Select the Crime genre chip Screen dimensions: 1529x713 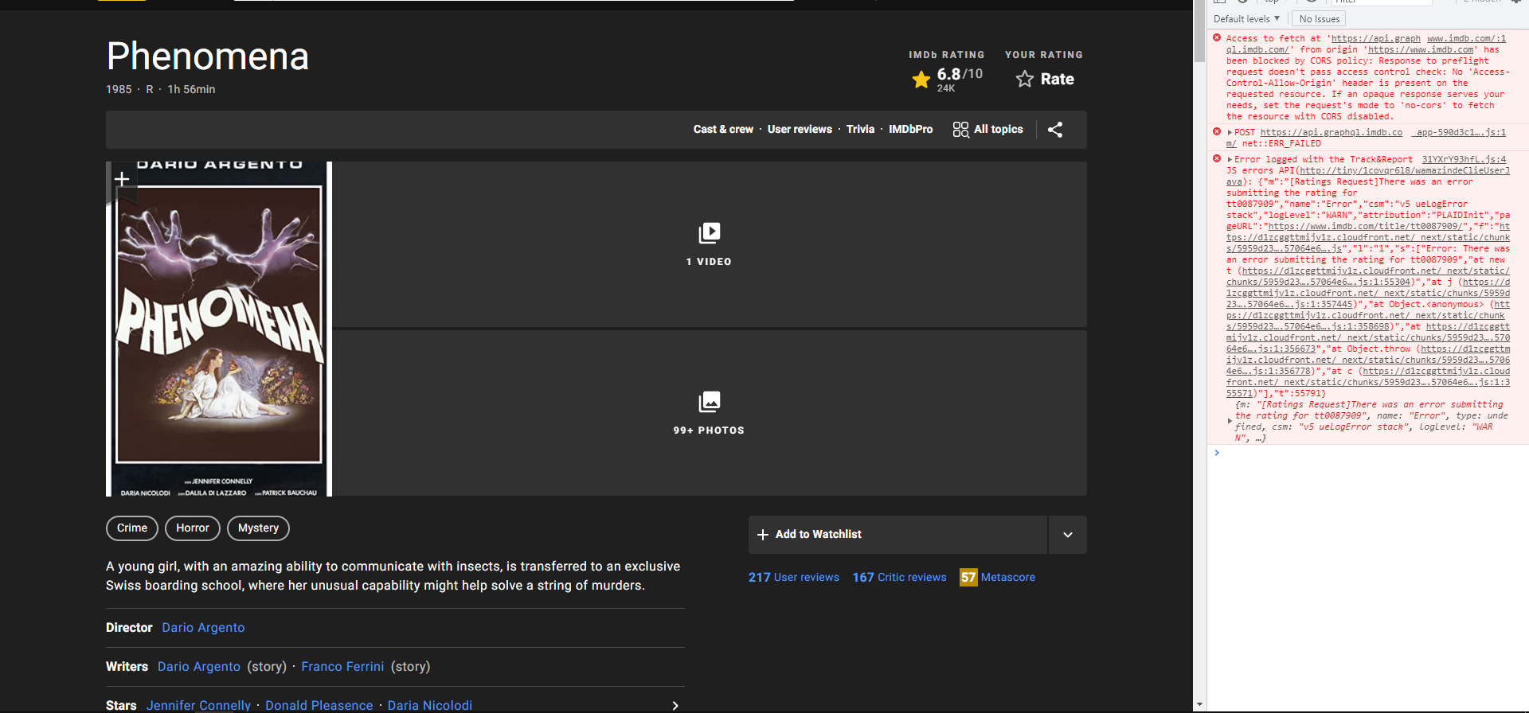coord(132,528)
